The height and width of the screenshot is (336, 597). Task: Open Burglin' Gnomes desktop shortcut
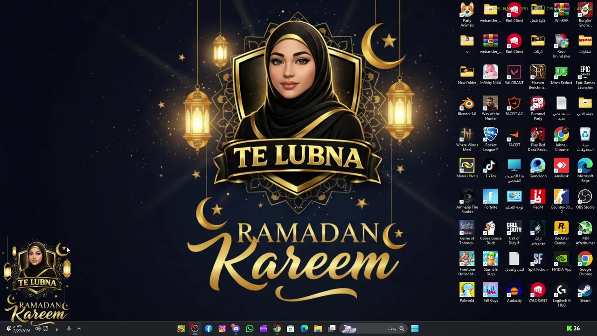pos(585,15)
